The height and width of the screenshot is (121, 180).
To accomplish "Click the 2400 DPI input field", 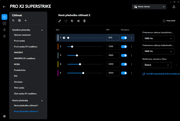I will point(113,64).
